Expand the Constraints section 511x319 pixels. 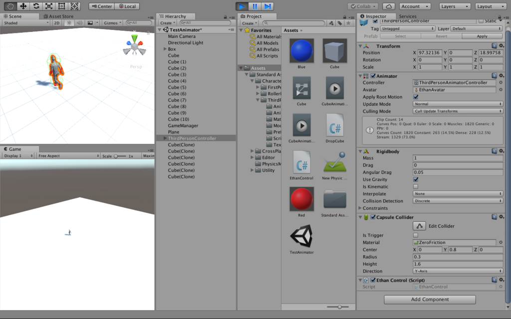360,208
